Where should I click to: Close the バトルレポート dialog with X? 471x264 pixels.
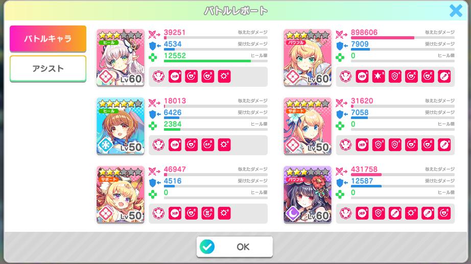coord(456,11)
